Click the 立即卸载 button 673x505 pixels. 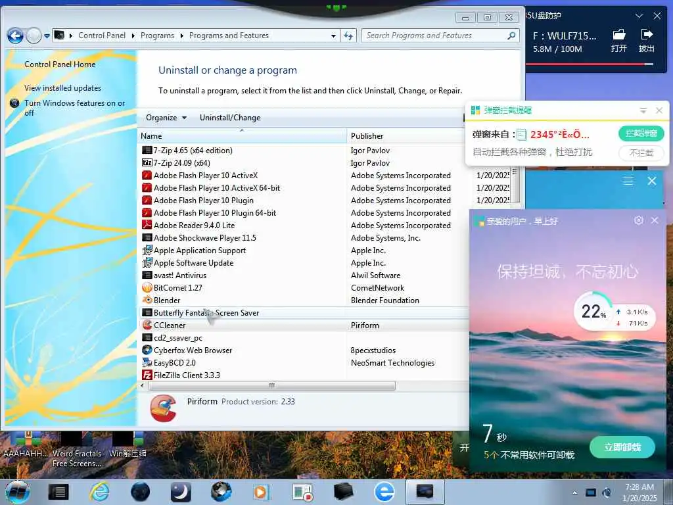tap(622, 447)
